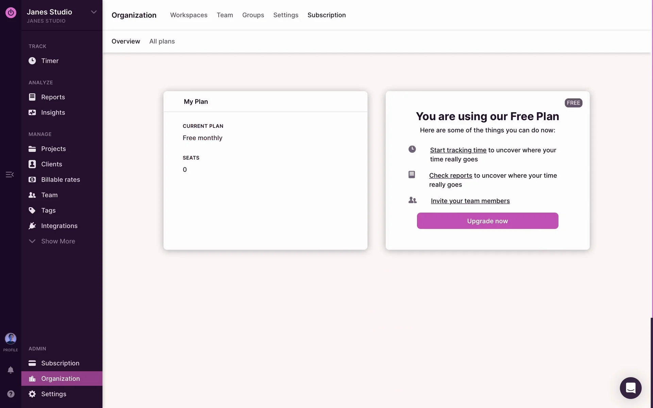Collapse the sidebar navigation
The image size is (653, 408).
click(x=10, y=175)
